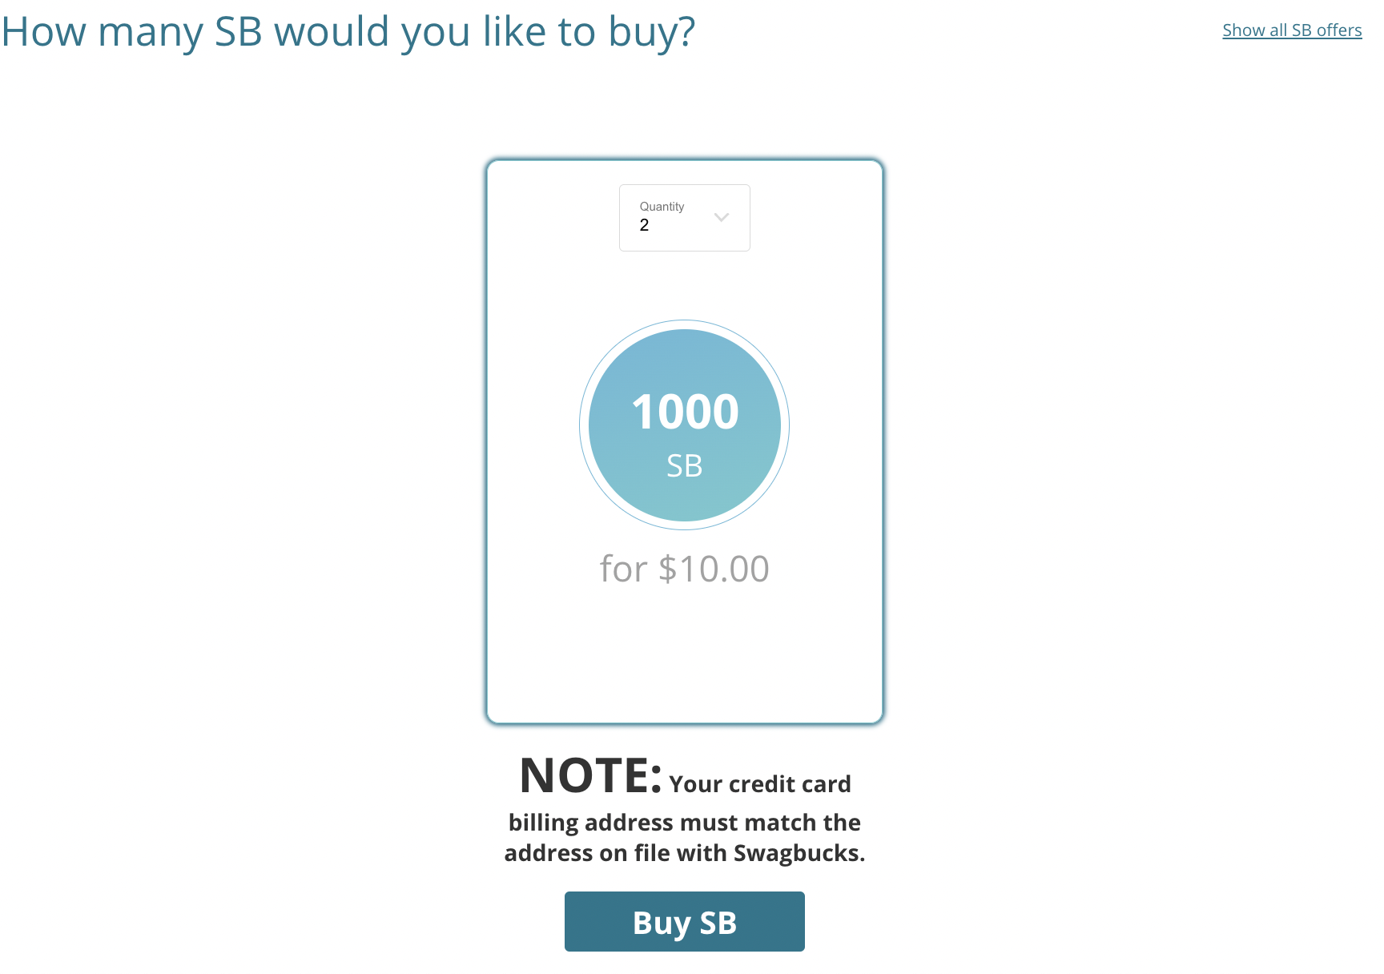Open the Show all SB offers link

pos(1292,30)
